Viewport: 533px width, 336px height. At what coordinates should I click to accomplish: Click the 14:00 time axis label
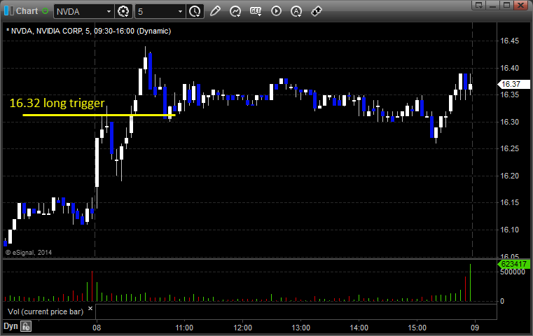point(359,328)
